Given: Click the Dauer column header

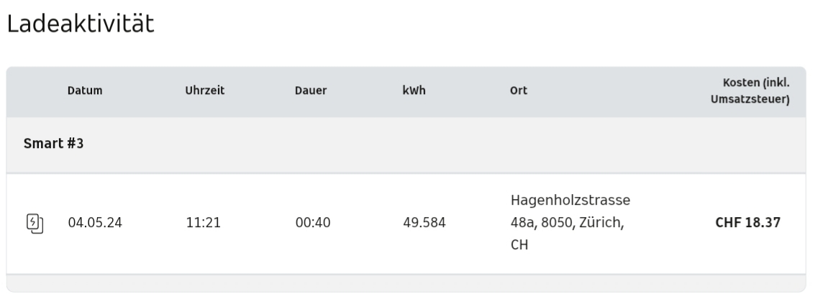Looking at the screenshot, I should [311, 91].
